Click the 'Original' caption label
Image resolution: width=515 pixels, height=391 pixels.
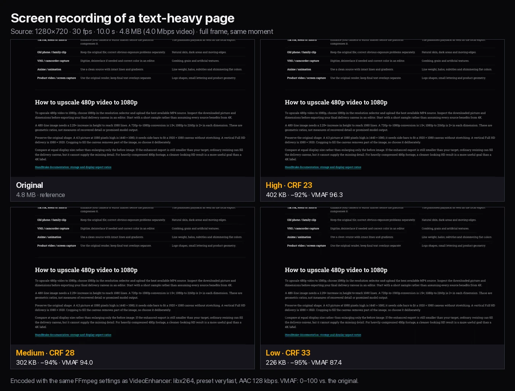(29, 185)
